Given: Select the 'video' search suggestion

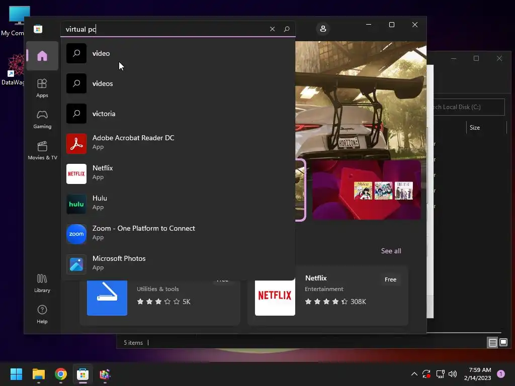Looking at the screenshot, I should pos(178,53).
